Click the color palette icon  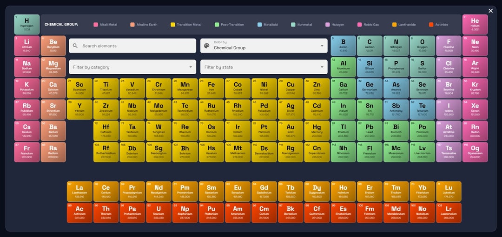[x=207, y=45]
